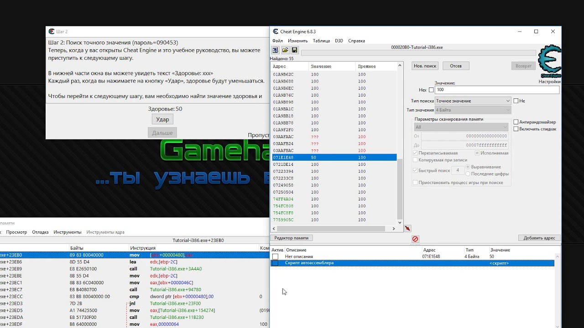This screenshot has width=584, height=328.
Task: Click the open-folder load table icon
Action: [x=285, y=50]
